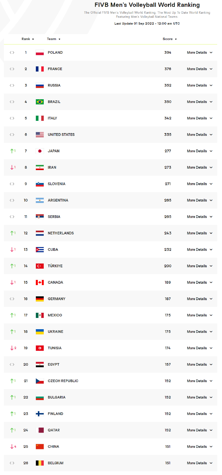Image resolution: width=222 pixels, height=475 pixels.
Task: Click the Türkiye flag icon
Action: (x=40, y=266)
